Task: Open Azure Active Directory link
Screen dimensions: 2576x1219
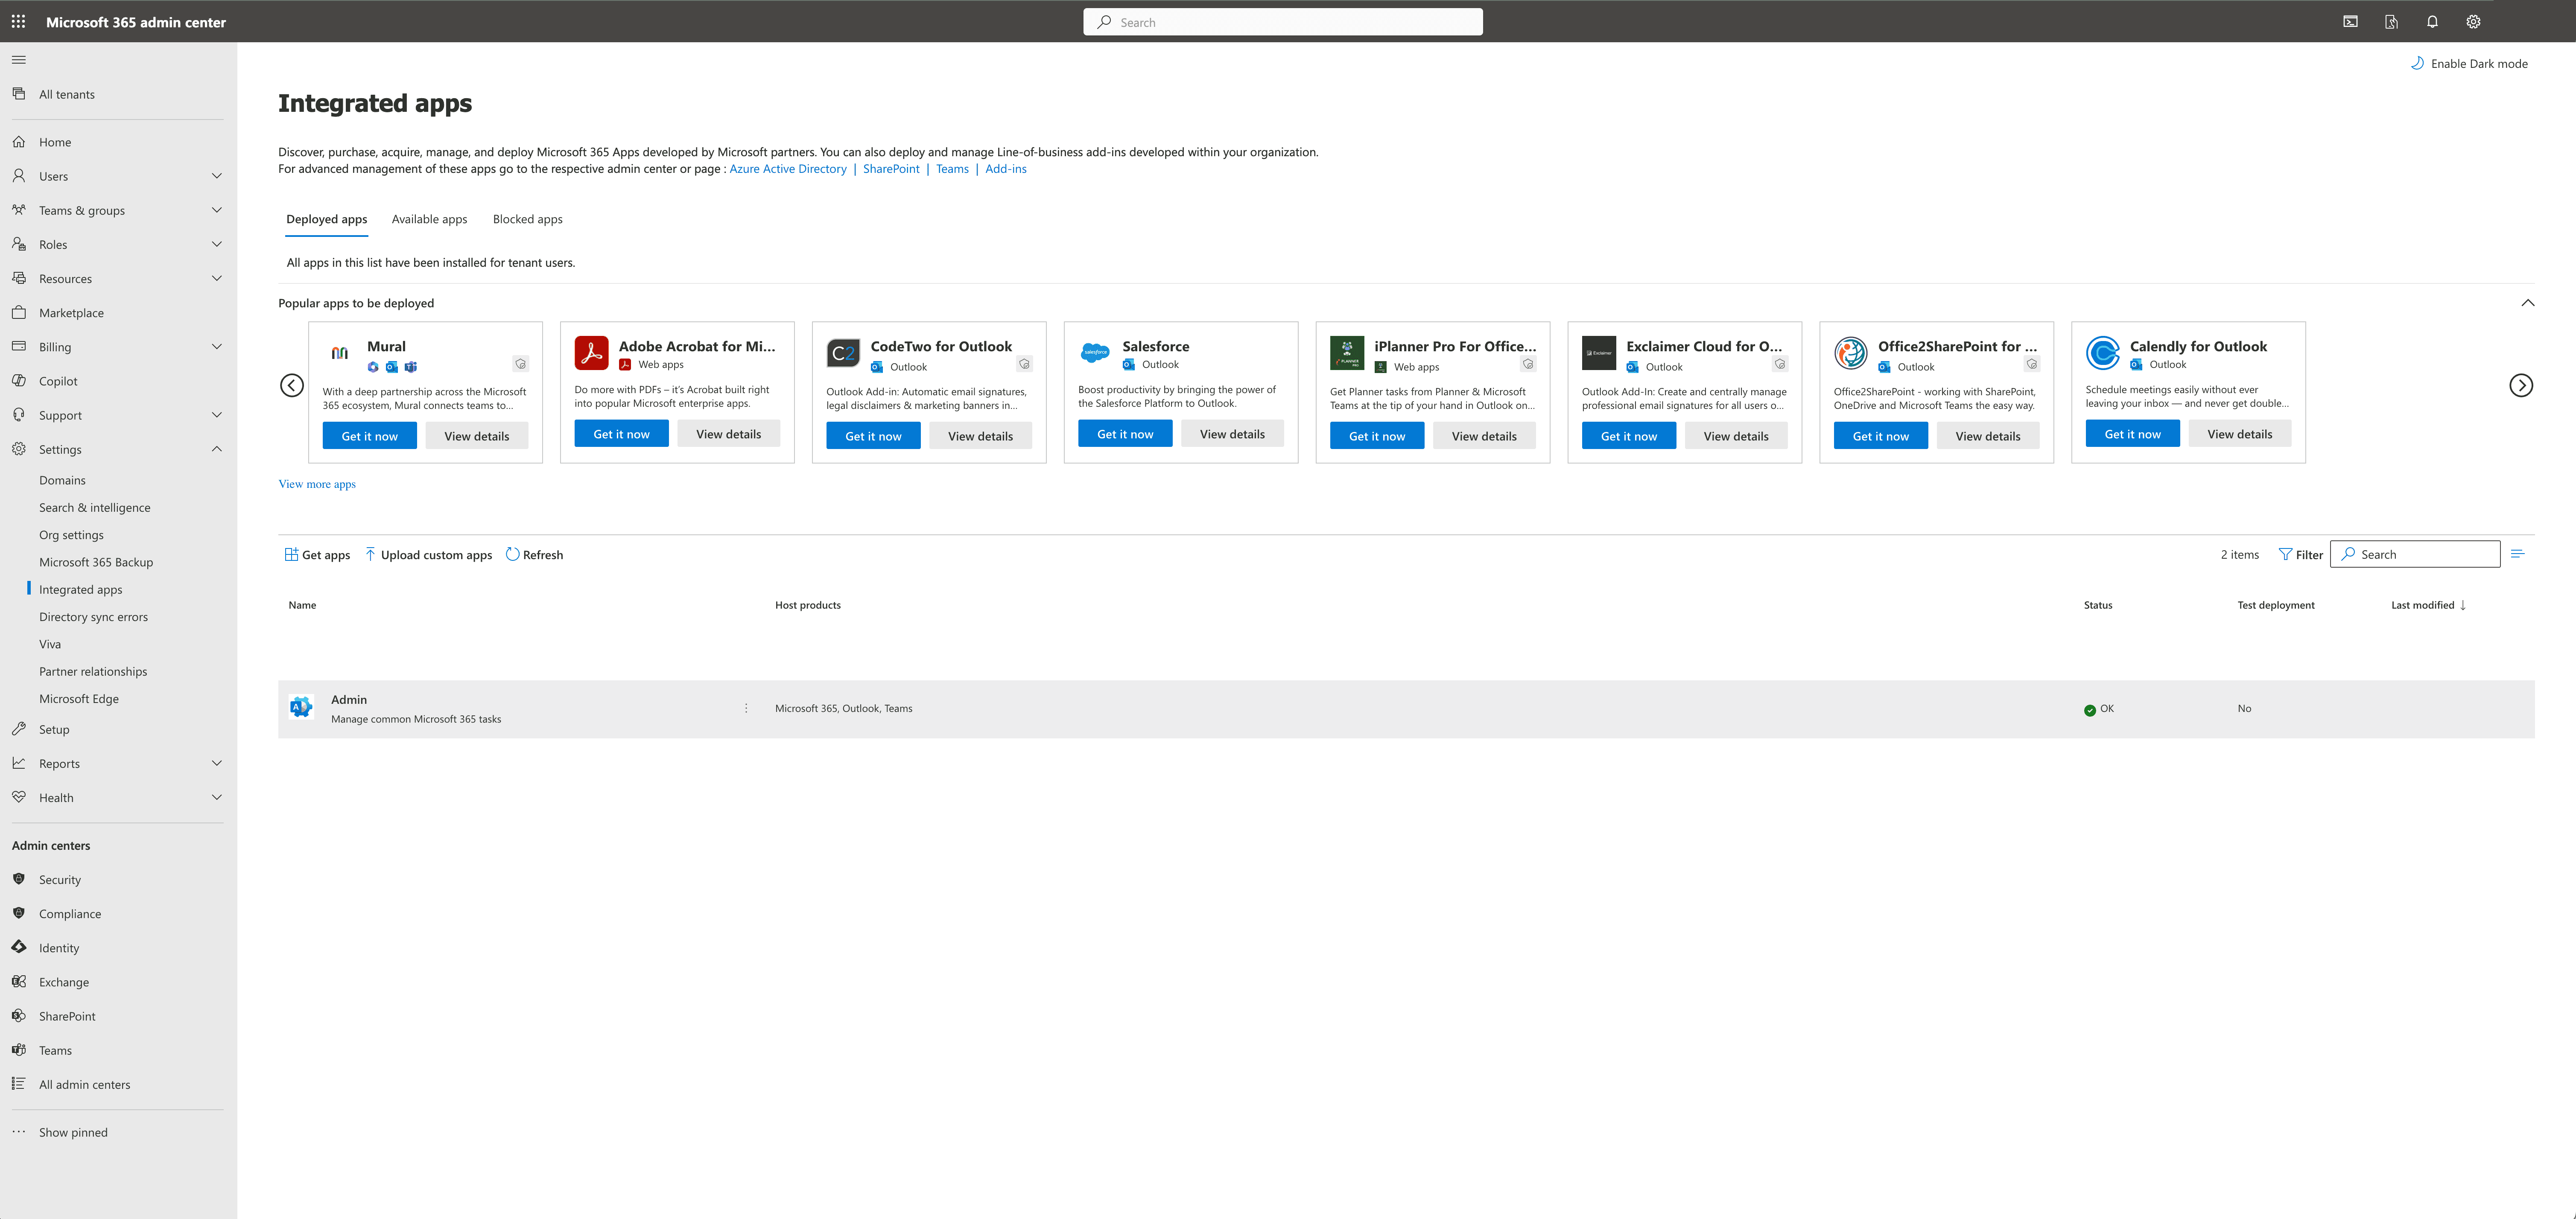Action: [788, 169]
